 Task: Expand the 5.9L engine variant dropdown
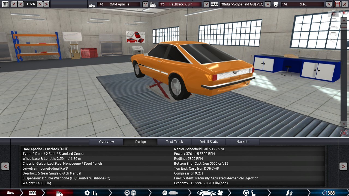click(x=329, y=4)
